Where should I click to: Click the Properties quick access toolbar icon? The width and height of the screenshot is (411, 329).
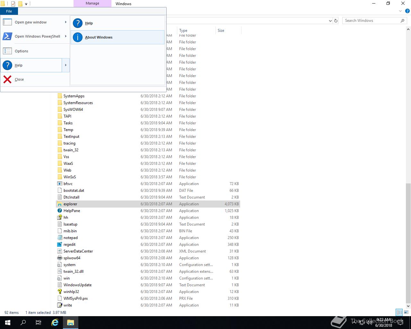click(13, 4)
